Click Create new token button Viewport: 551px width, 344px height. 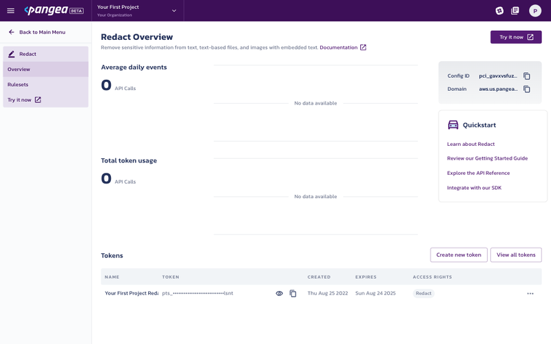(x=459, y=255)
